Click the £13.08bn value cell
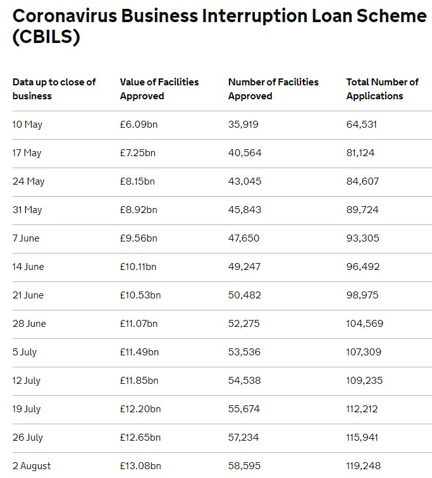The height and width of the screenshot is (478, 432). 140,466
